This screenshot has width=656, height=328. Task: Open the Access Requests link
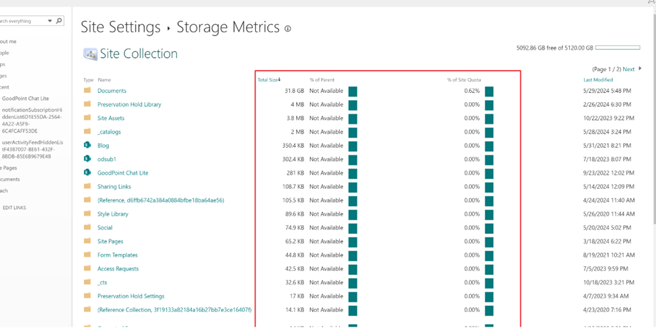[118, 269]
